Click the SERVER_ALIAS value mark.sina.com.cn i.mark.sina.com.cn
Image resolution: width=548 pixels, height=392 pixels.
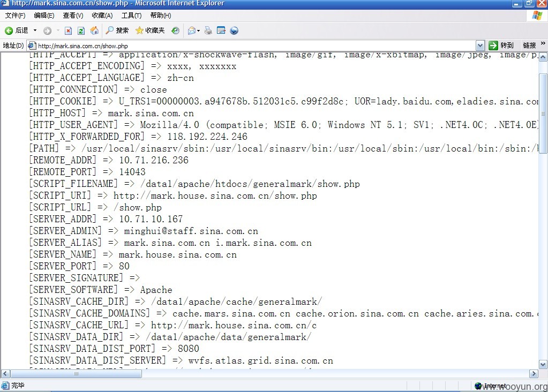pyautogui.click(x=217, y=243)
